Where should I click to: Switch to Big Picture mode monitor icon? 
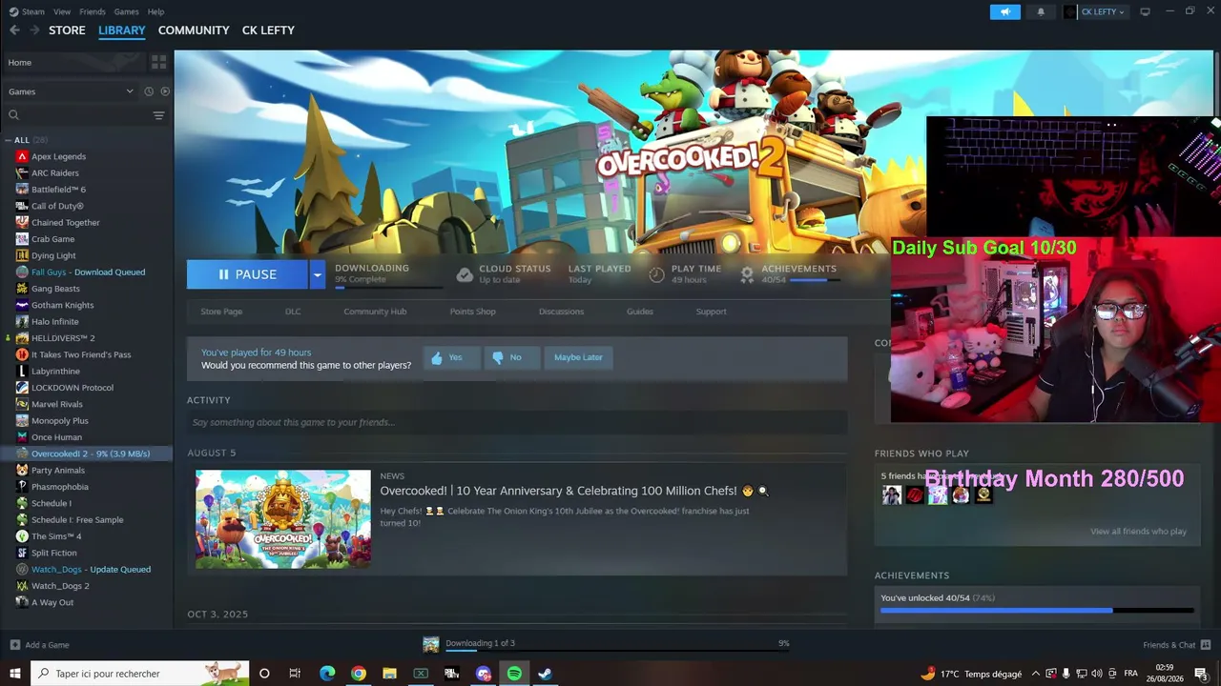pyautogui.click(x=1146, y=11)
